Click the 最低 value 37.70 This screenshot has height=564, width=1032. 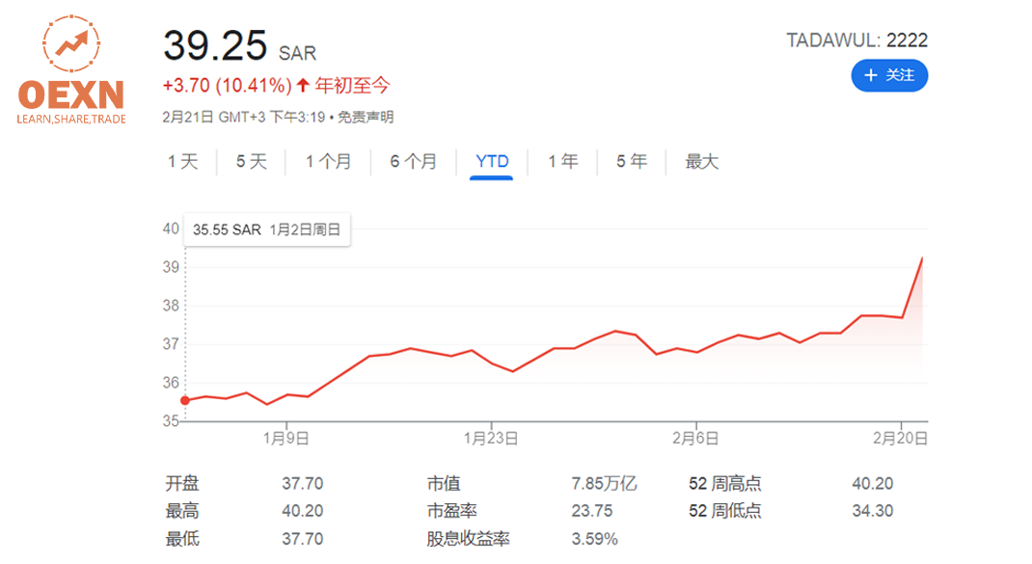coord(303,539)
